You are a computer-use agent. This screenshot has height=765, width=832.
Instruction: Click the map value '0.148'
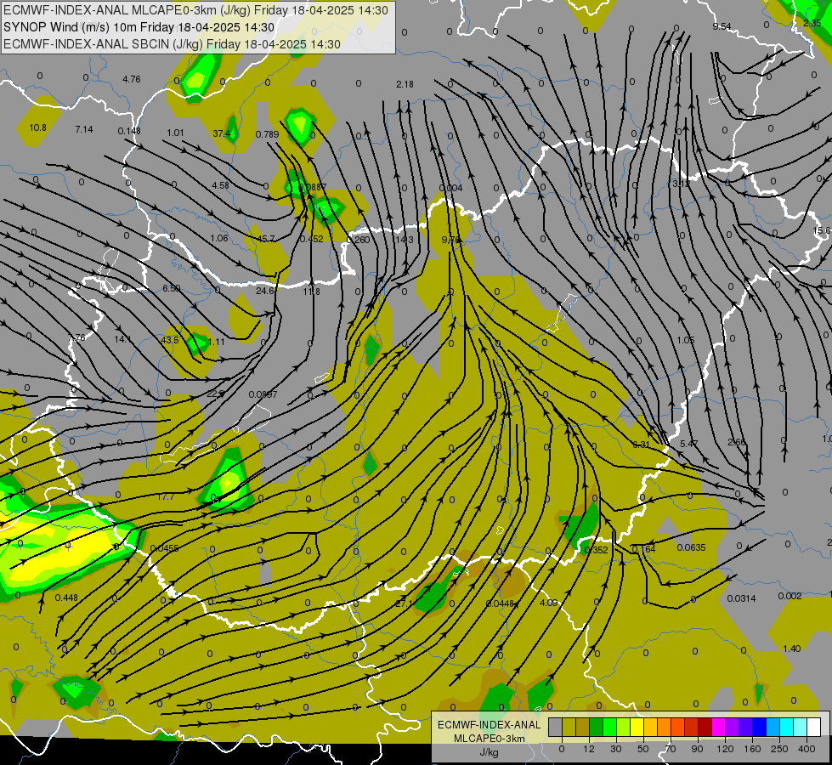[x=129, y=131]
